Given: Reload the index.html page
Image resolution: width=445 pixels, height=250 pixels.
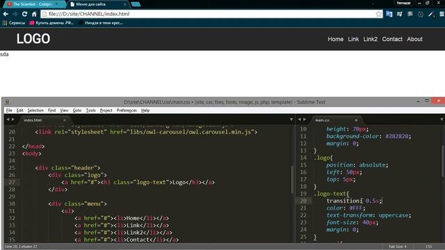Looking at the screenshot, I should tap(25, 14).
